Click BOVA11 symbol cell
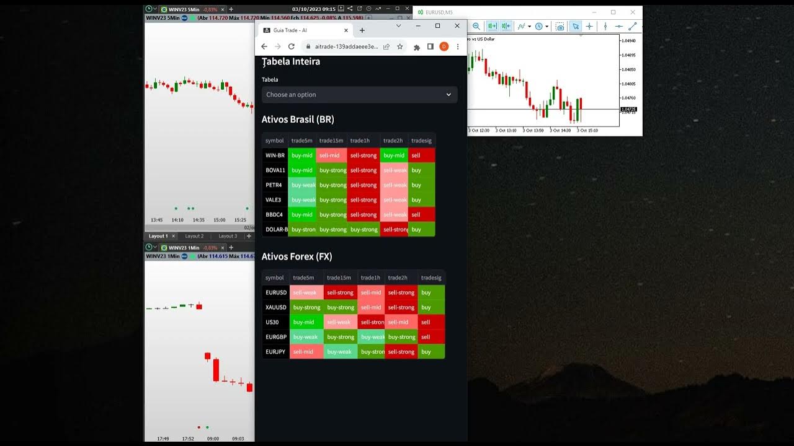Screen dimensions: 794x446 click(275, 170)
